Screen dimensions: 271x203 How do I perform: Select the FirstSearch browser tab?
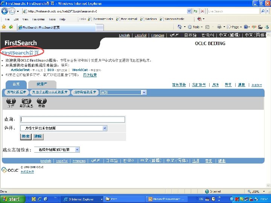click(56, 27)
